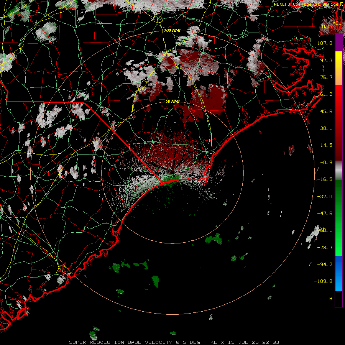Click the -32.0 velocity scale value
The width and height of the screenshot is (345, 345).
tap(325, 197)
